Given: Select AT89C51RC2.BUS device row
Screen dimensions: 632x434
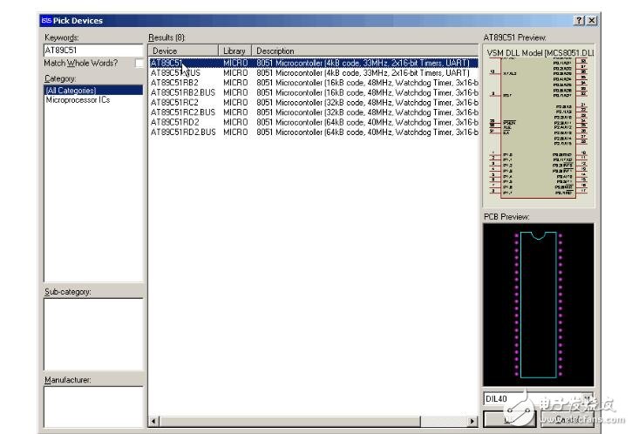Looking at the screenshot, I should pyautogui.click(x=182, y=112).
